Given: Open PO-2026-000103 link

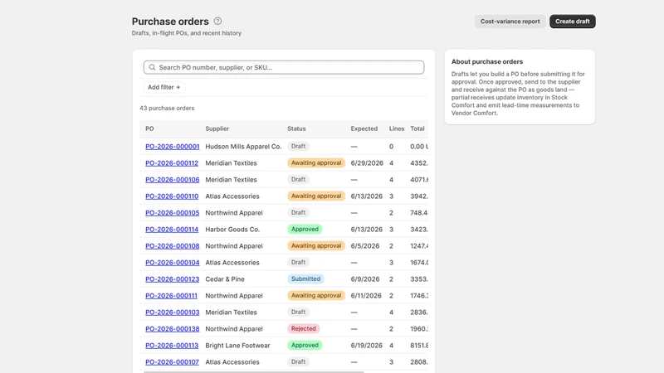Looking at the screenshot, I should click(173, 312).
